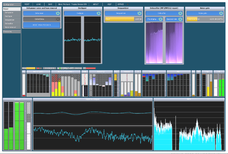The height and width of the screenshot is (154, 228).
Task: Expand the Processing section in sidebar
Action: point(12,32)
